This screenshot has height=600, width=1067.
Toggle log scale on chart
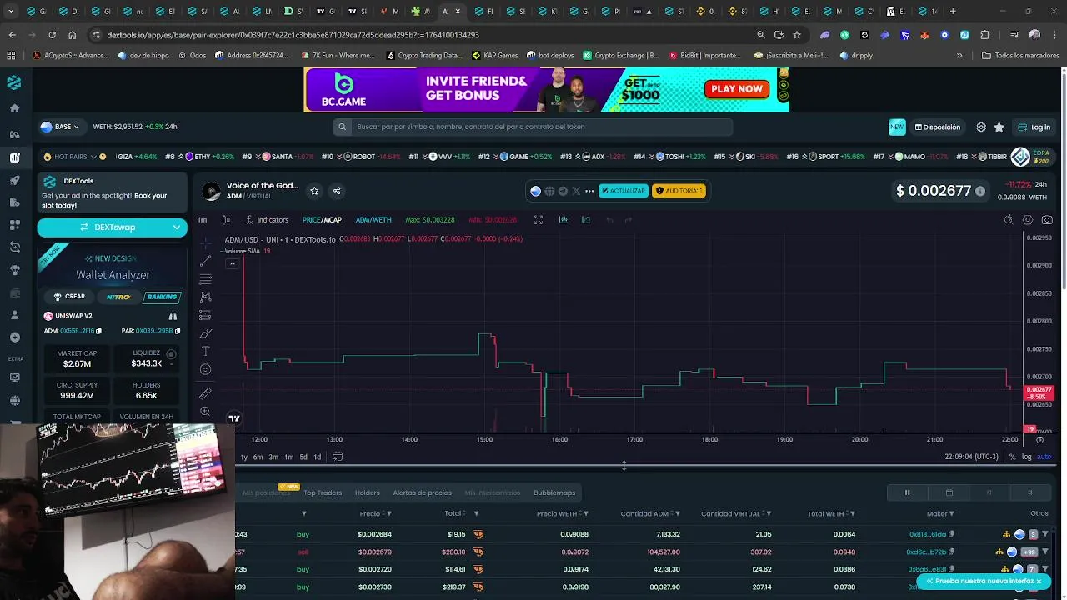[1027, 457]
